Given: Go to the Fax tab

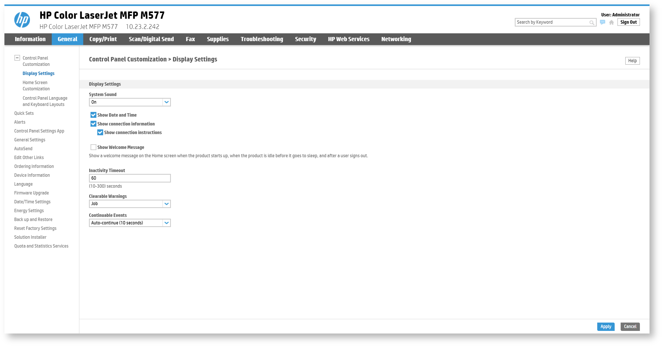Looking at the screenshot, I should pos(190,39).
